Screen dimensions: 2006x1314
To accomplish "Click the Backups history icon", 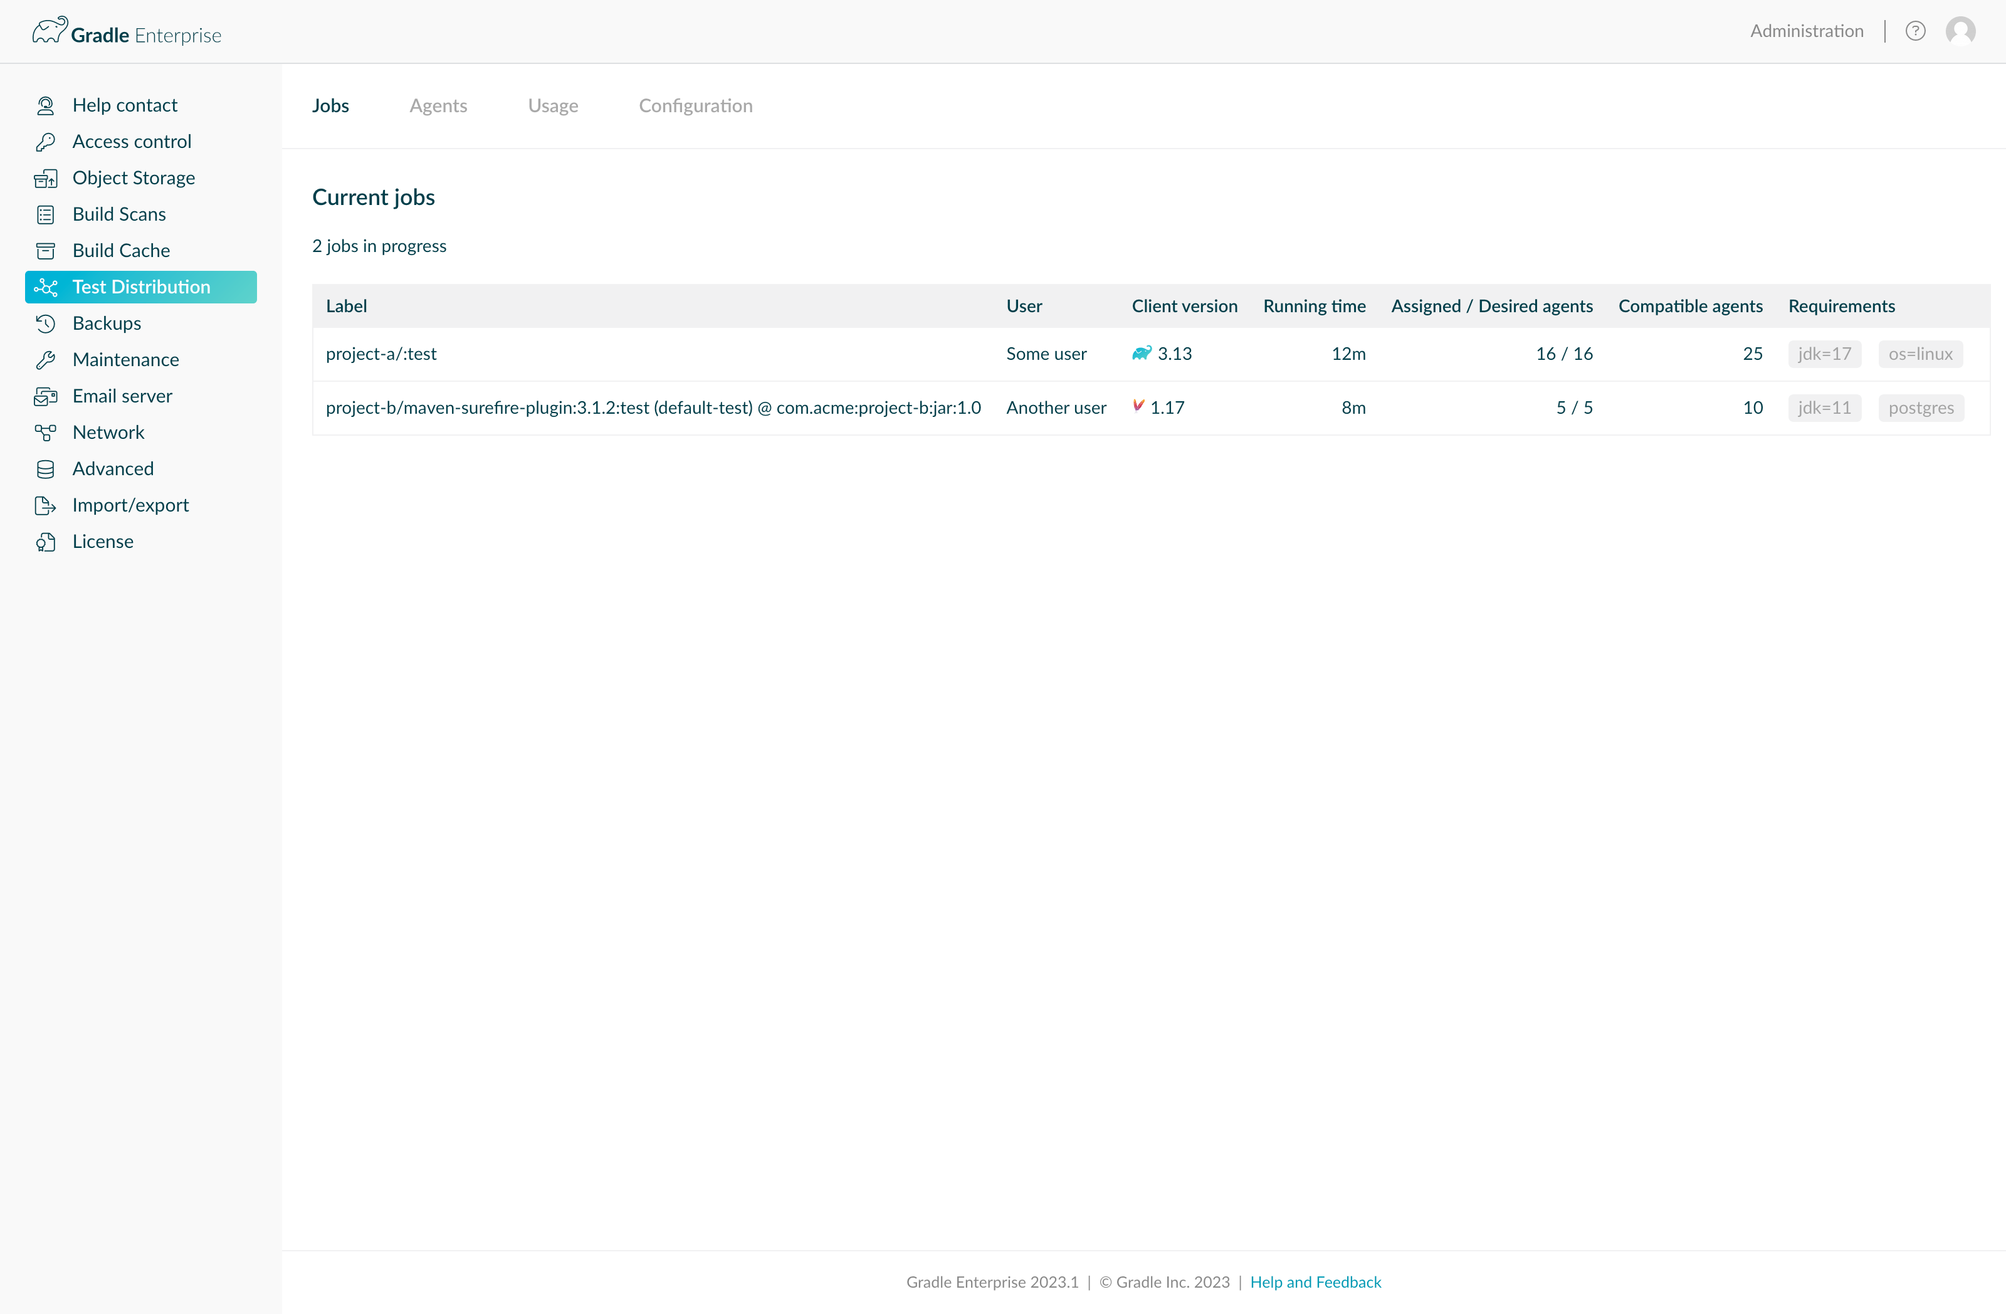I will 46,323.
